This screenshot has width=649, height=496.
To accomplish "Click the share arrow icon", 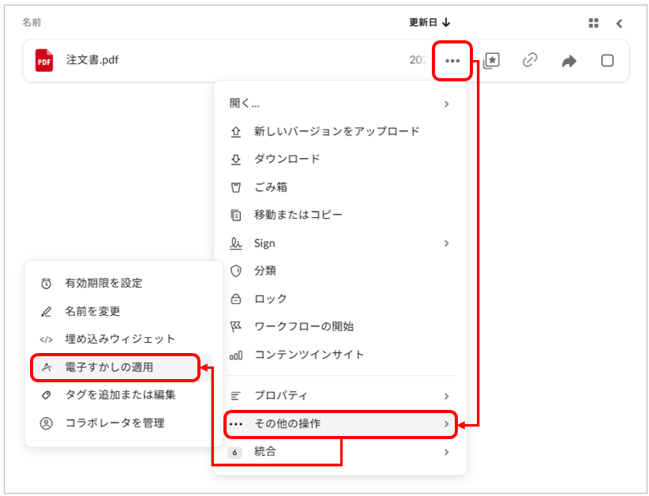I will [x=568, y=61].
